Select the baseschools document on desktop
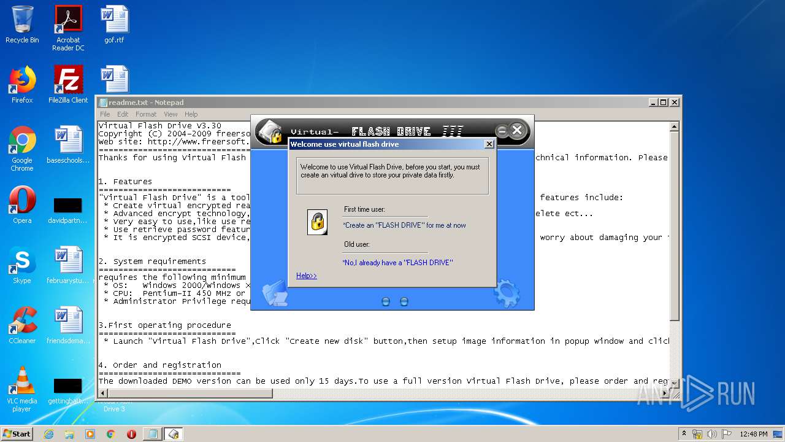This screenshot has height=442, width=785. (68, 145)
